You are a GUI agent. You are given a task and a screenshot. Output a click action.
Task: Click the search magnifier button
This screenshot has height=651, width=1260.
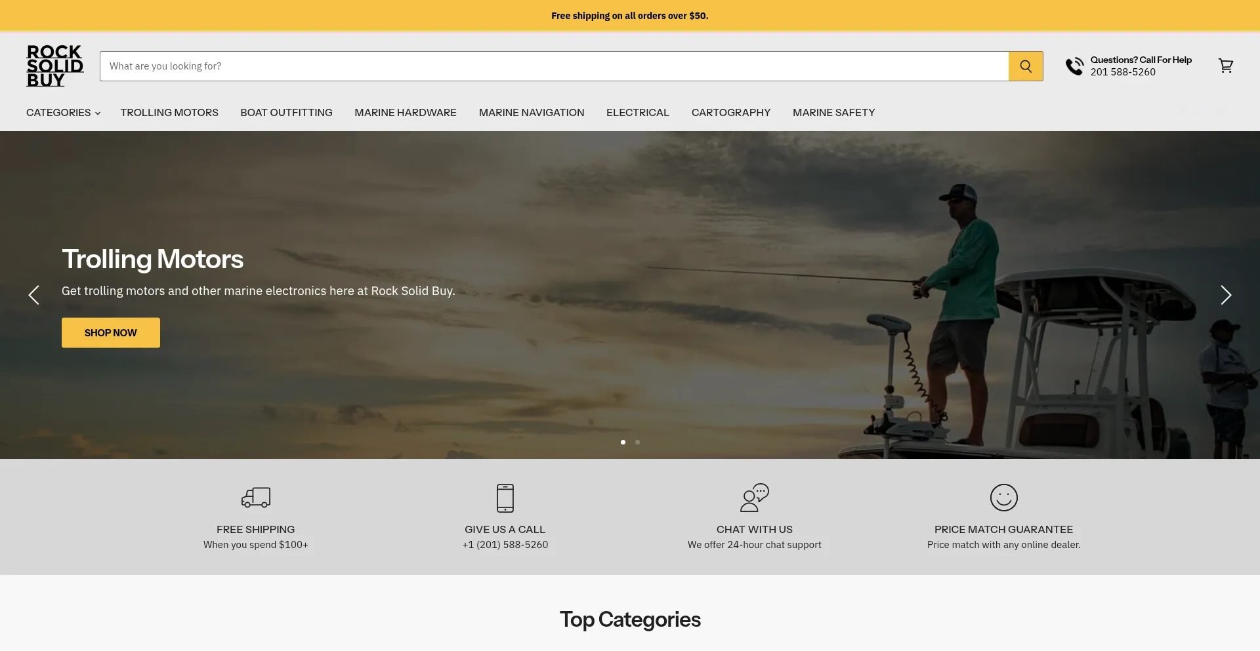(x=1026, y=66)
